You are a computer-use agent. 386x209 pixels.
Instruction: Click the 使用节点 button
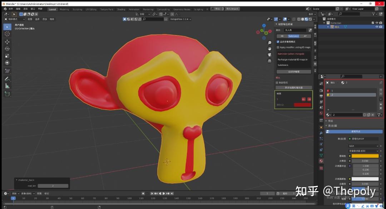354,132
